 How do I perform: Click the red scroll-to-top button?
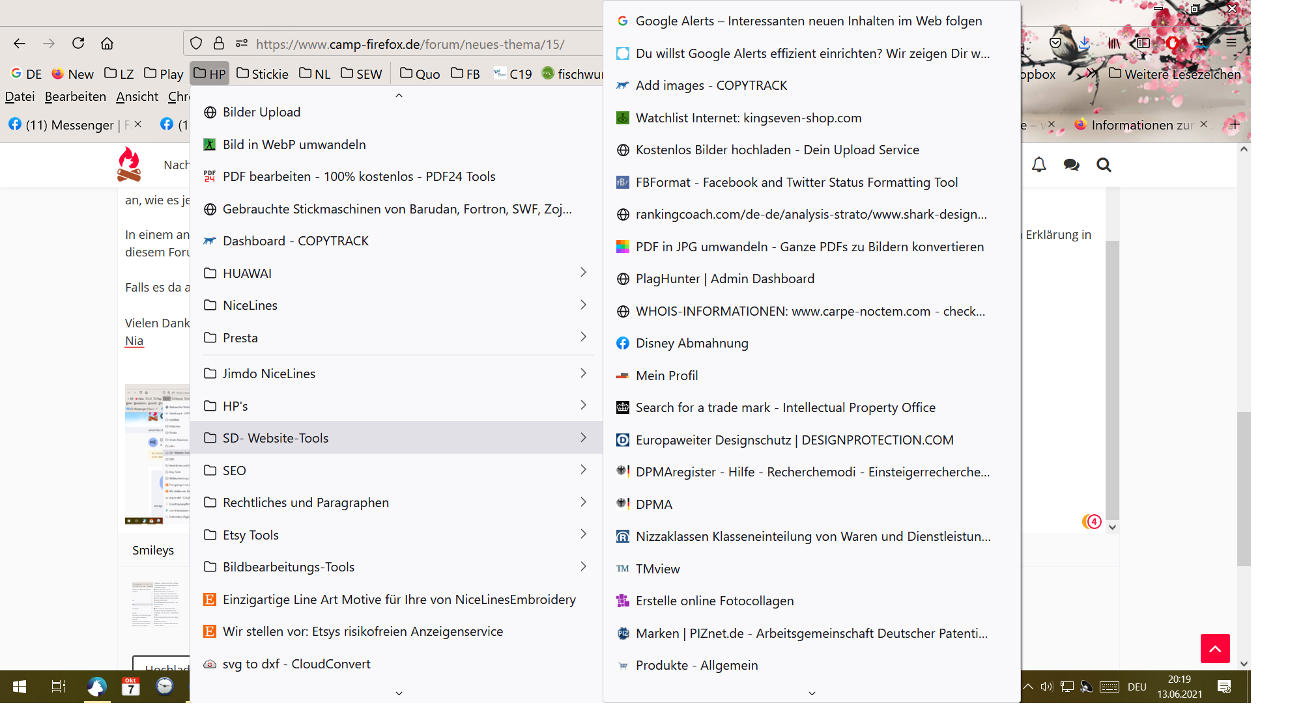tap(1215, 648)
